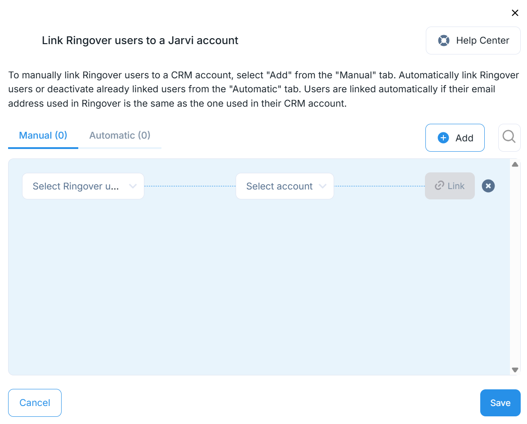Click the scrollbar up arrow
Viewport: 527px width, 424px height.
[x=514, y=165]
